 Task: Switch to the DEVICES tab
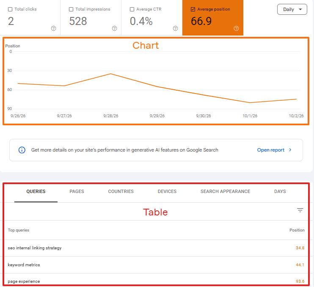coord(167,191)
